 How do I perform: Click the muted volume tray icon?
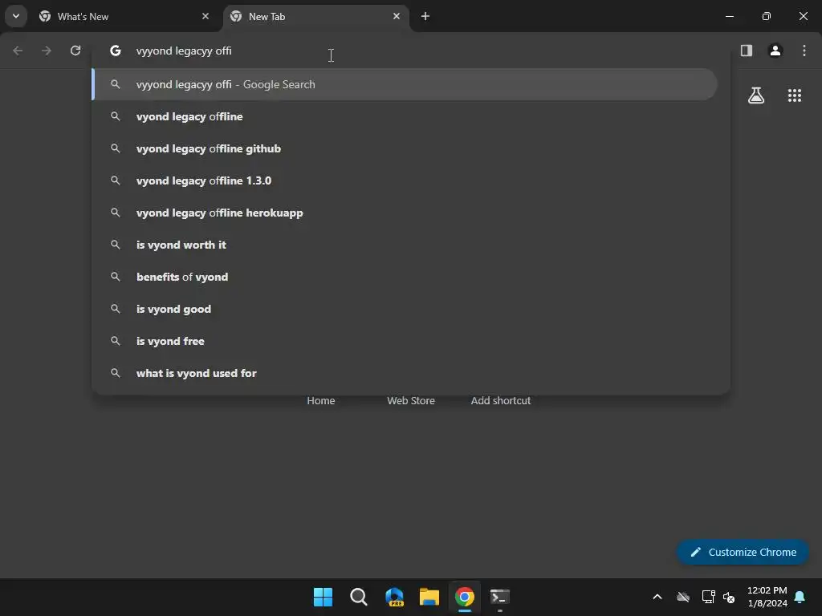pos(729,597)
